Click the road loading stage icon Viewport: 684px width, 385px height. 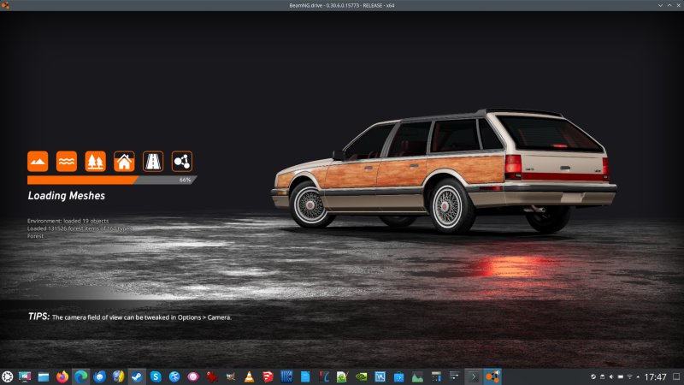(x=153, y=161)
